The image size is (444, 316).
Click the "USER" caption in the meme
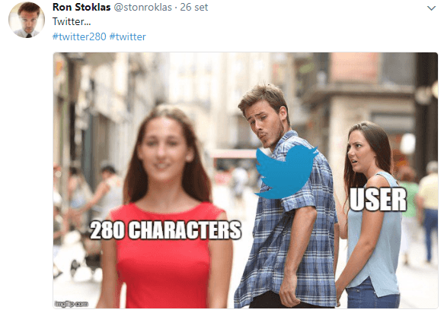[x=378, y=200]
